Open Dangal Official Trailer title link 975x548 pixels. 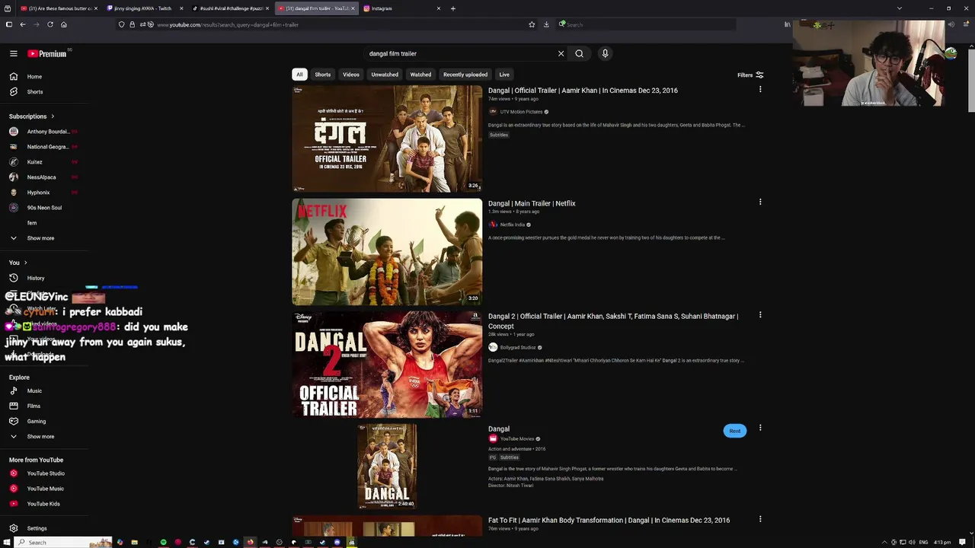pos(583,91)
